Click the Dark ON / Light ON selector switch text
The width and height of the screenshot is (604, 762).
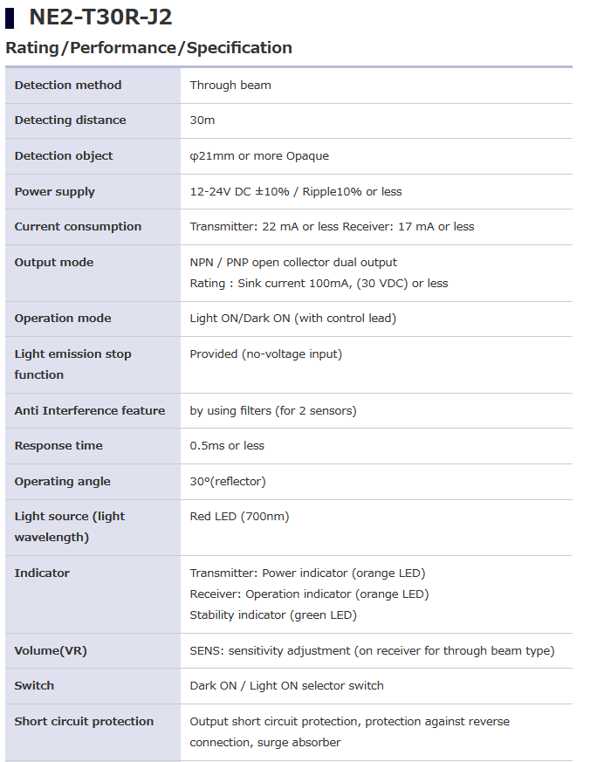pos(286,686)
